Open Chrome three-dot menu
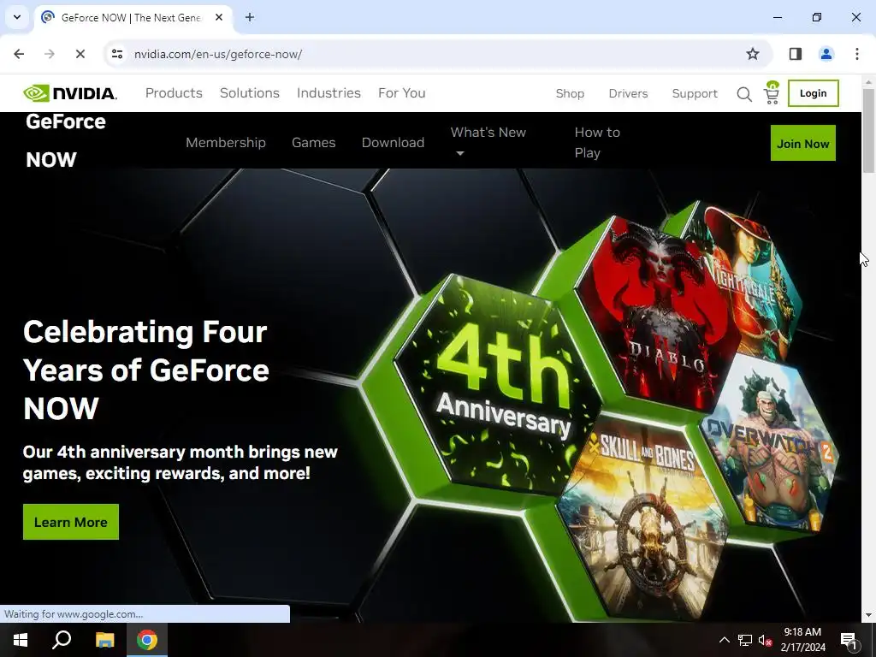Image resolution: width=876 pixels, height=657 pixels. pyautogui.click(x=856, y=54)
